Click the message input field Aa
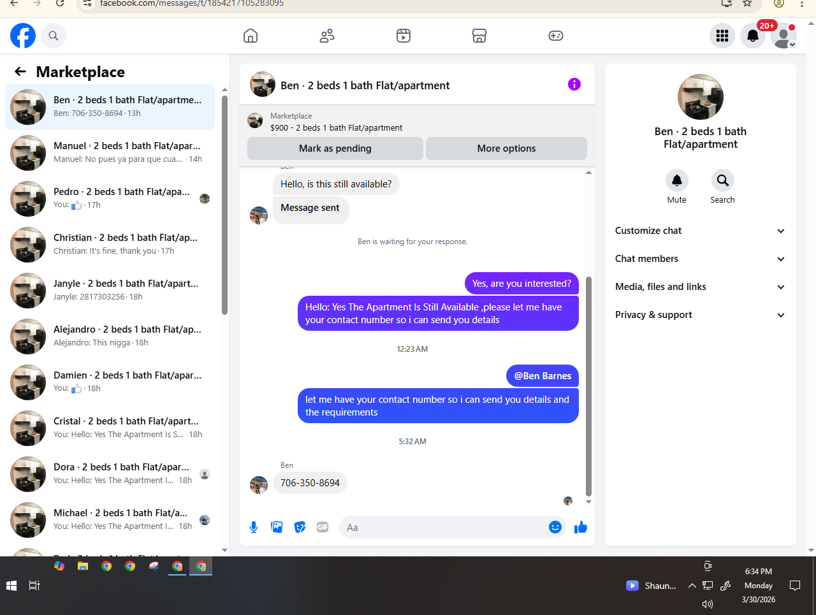This screenshot has width=816, height=615. 444,527
